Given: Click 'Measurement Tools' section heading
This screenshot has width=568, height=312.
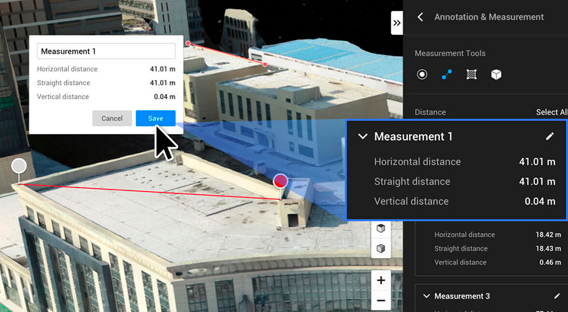Looking at the screenshot, I should click(x=450, y=53).
